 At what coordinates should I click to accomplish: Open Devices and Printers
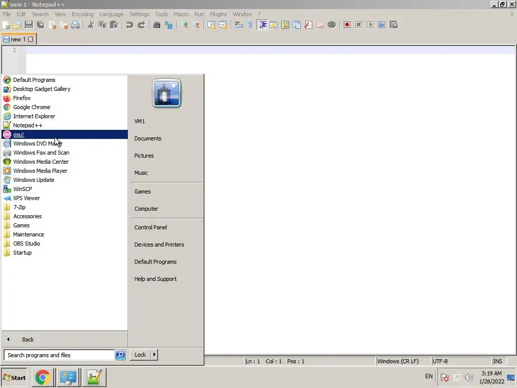[x=167, y=245]
